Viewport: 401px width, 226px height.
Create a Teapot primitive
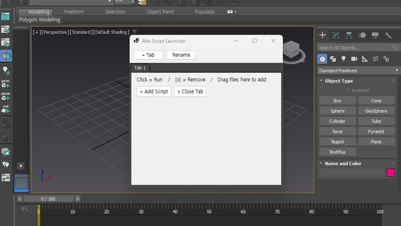click(337, 141)
